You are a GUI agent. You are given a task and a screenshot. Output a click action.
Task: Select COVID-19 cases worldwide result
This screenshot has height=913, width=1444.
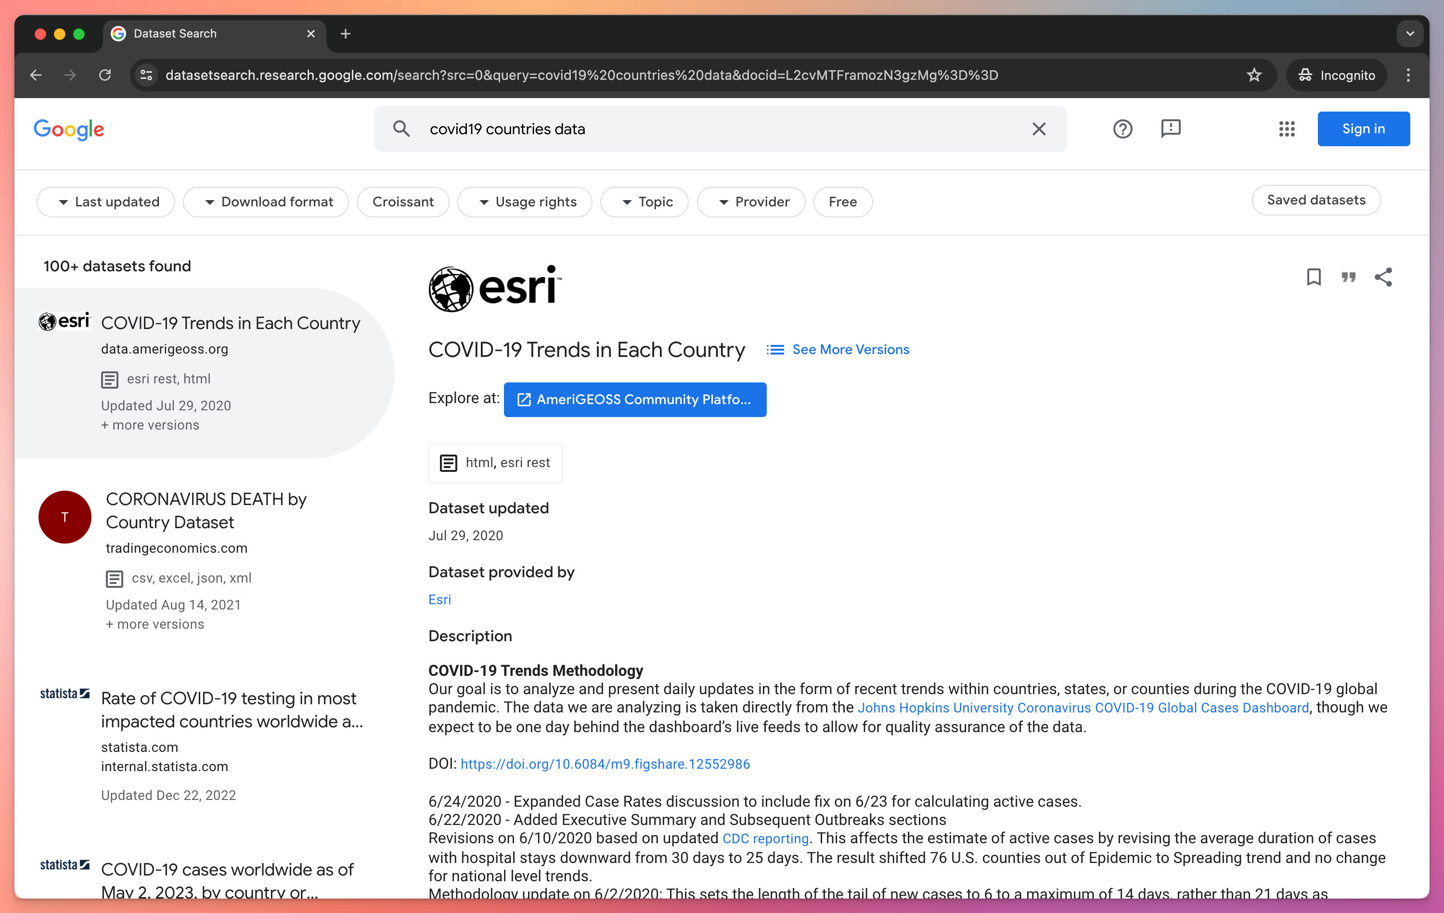click(227, 880)
